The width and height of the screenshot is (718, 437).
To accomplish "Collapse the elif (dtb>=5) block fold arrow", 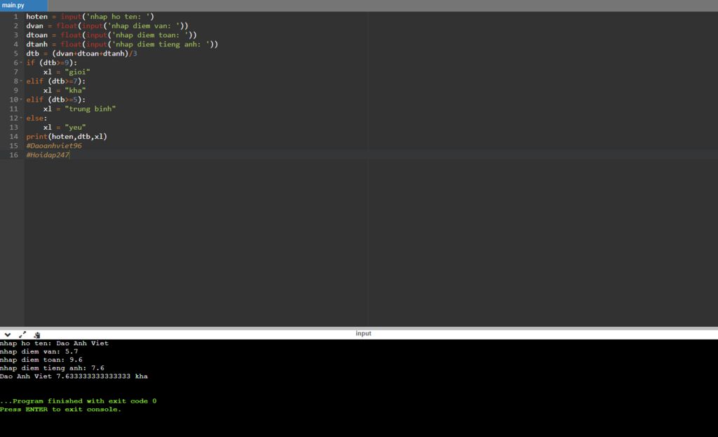I will (22, 100).
